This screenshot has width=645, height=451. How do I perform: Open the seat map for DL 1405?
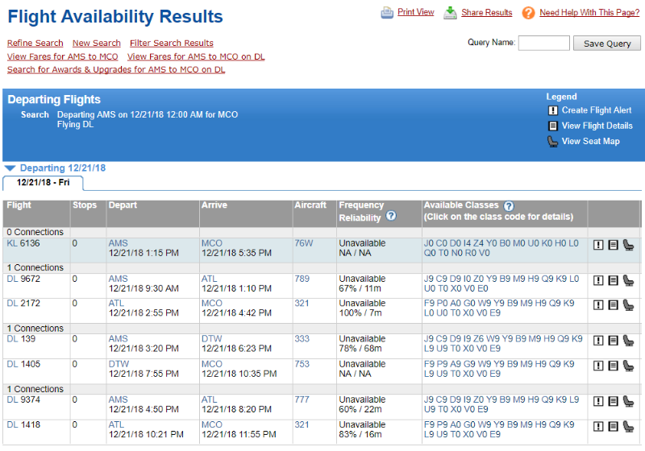628,366
